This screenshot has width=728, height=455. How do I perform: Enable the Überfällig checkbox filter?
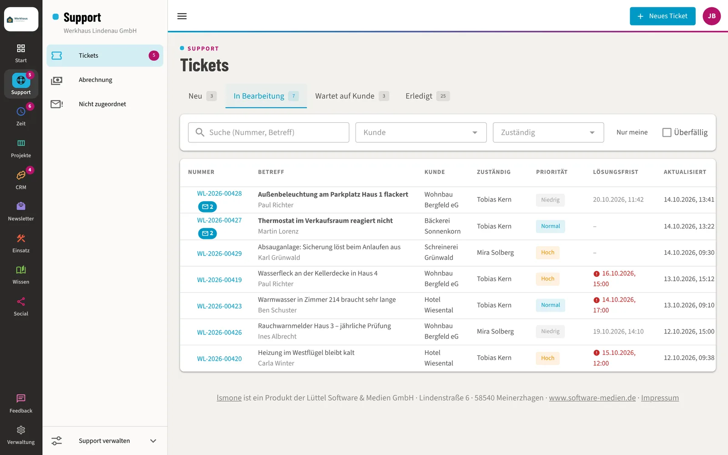tap(667, 132)
